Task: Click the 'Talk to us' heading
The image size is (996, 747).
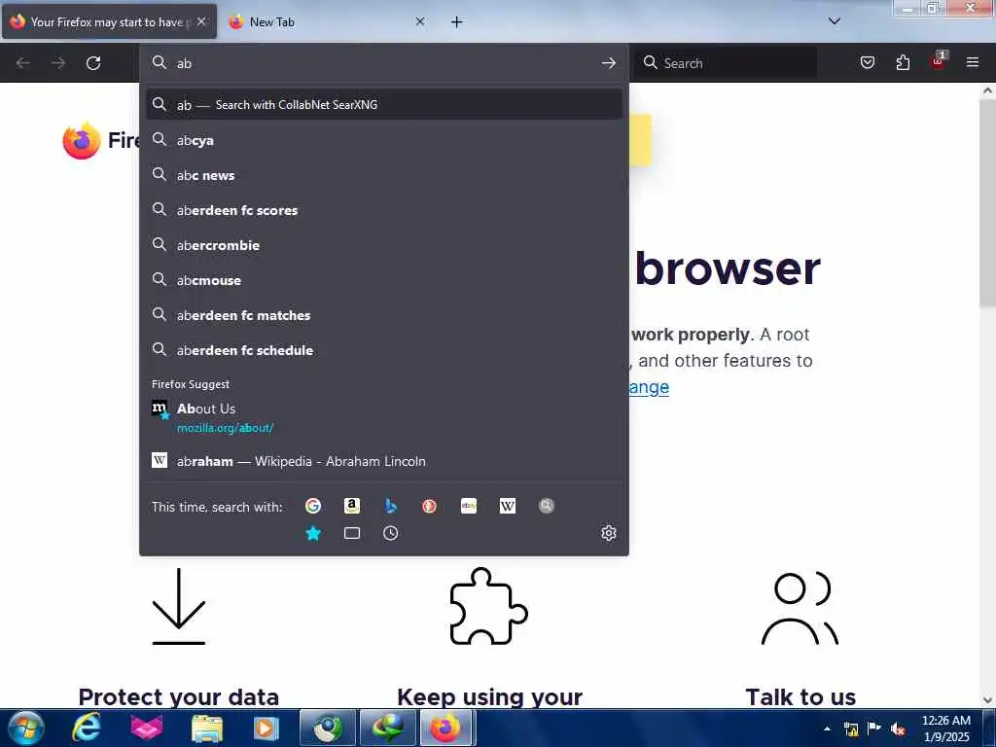Action: pyautogui.click(x=800, y=696)
